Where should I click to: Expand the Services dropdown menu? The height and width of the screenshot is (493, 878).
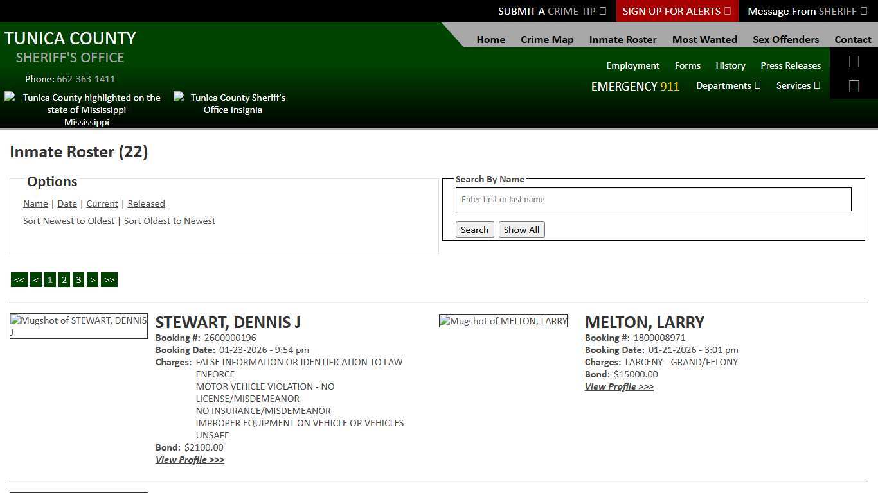tap(798, 85)
